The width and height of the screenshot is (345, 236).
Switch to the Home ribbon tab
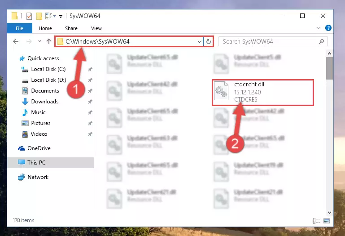(45, 28)
